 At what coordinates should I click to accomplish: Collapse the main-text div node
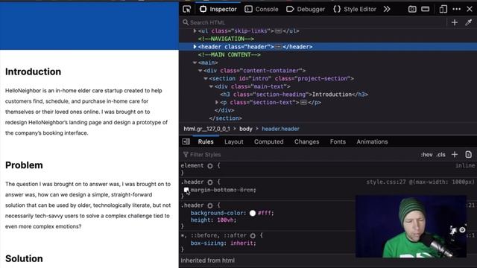[211, 86]
